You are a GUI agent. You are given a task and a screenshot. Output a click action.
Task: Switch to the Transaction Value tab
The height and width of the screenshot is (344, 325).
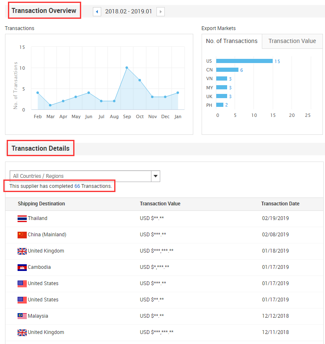coord(292,41)
